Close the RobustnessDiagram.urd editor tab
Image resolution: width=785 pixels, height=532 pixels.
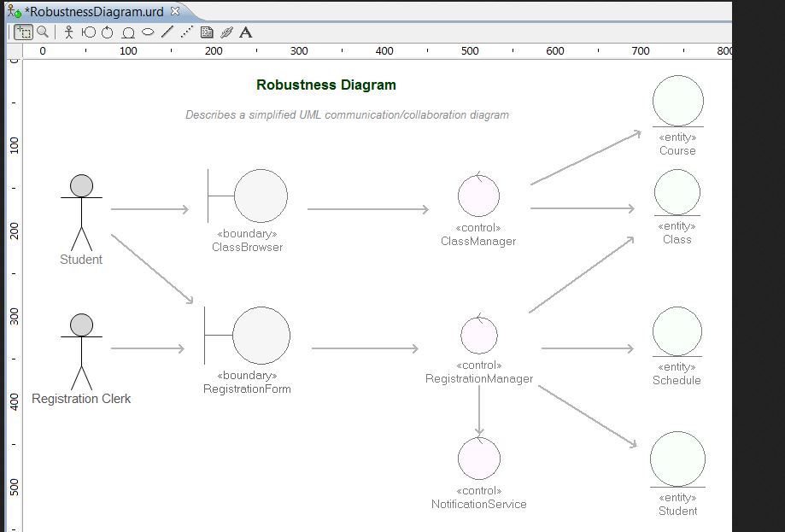(x=175, y=11)
